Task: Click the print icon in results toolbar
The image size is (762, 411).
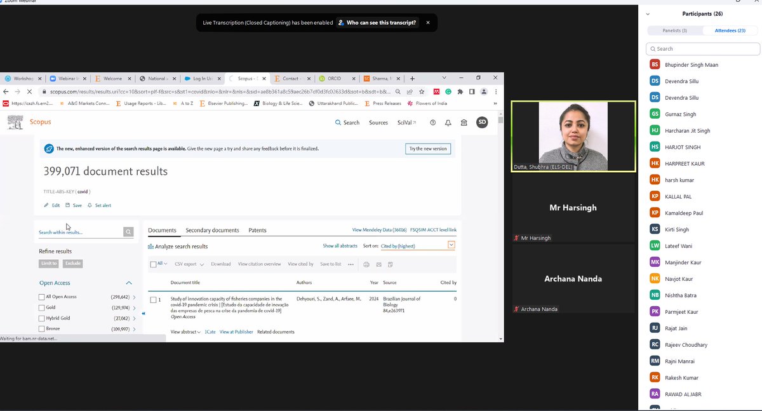Action: coord(366,264)
